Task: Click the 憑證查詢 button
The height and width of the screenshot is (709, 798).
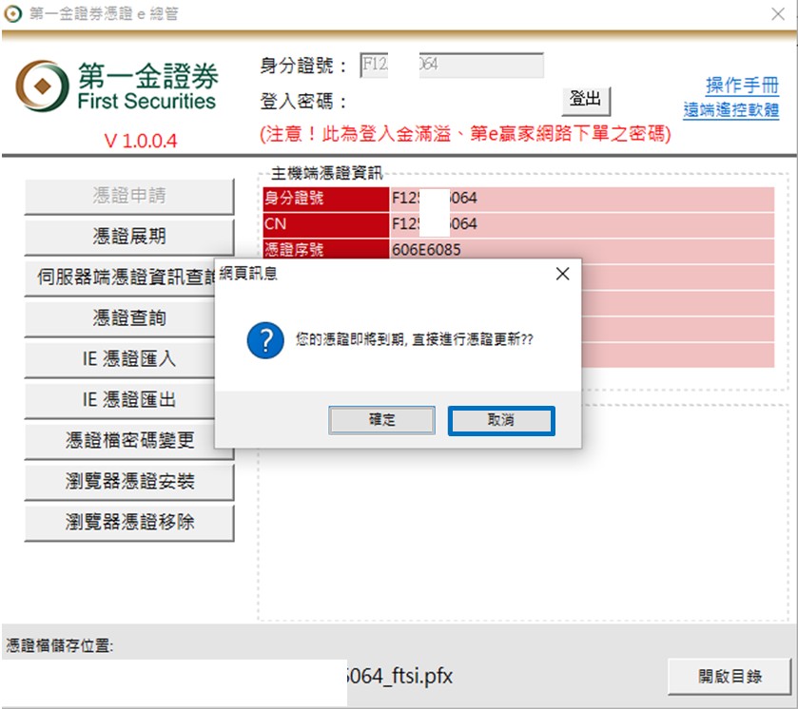Action: tap(129, 318)
